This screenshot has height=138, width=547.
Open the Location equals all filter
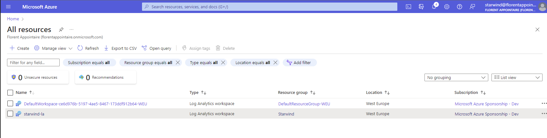point(252,62)
